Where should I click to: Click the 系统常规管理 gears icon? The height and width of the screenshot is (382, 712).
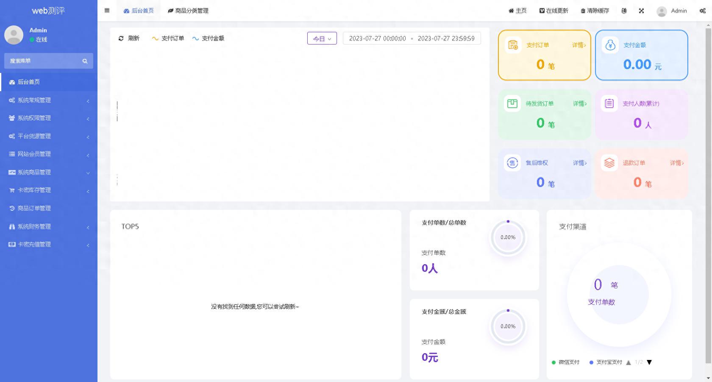point(12,100)
